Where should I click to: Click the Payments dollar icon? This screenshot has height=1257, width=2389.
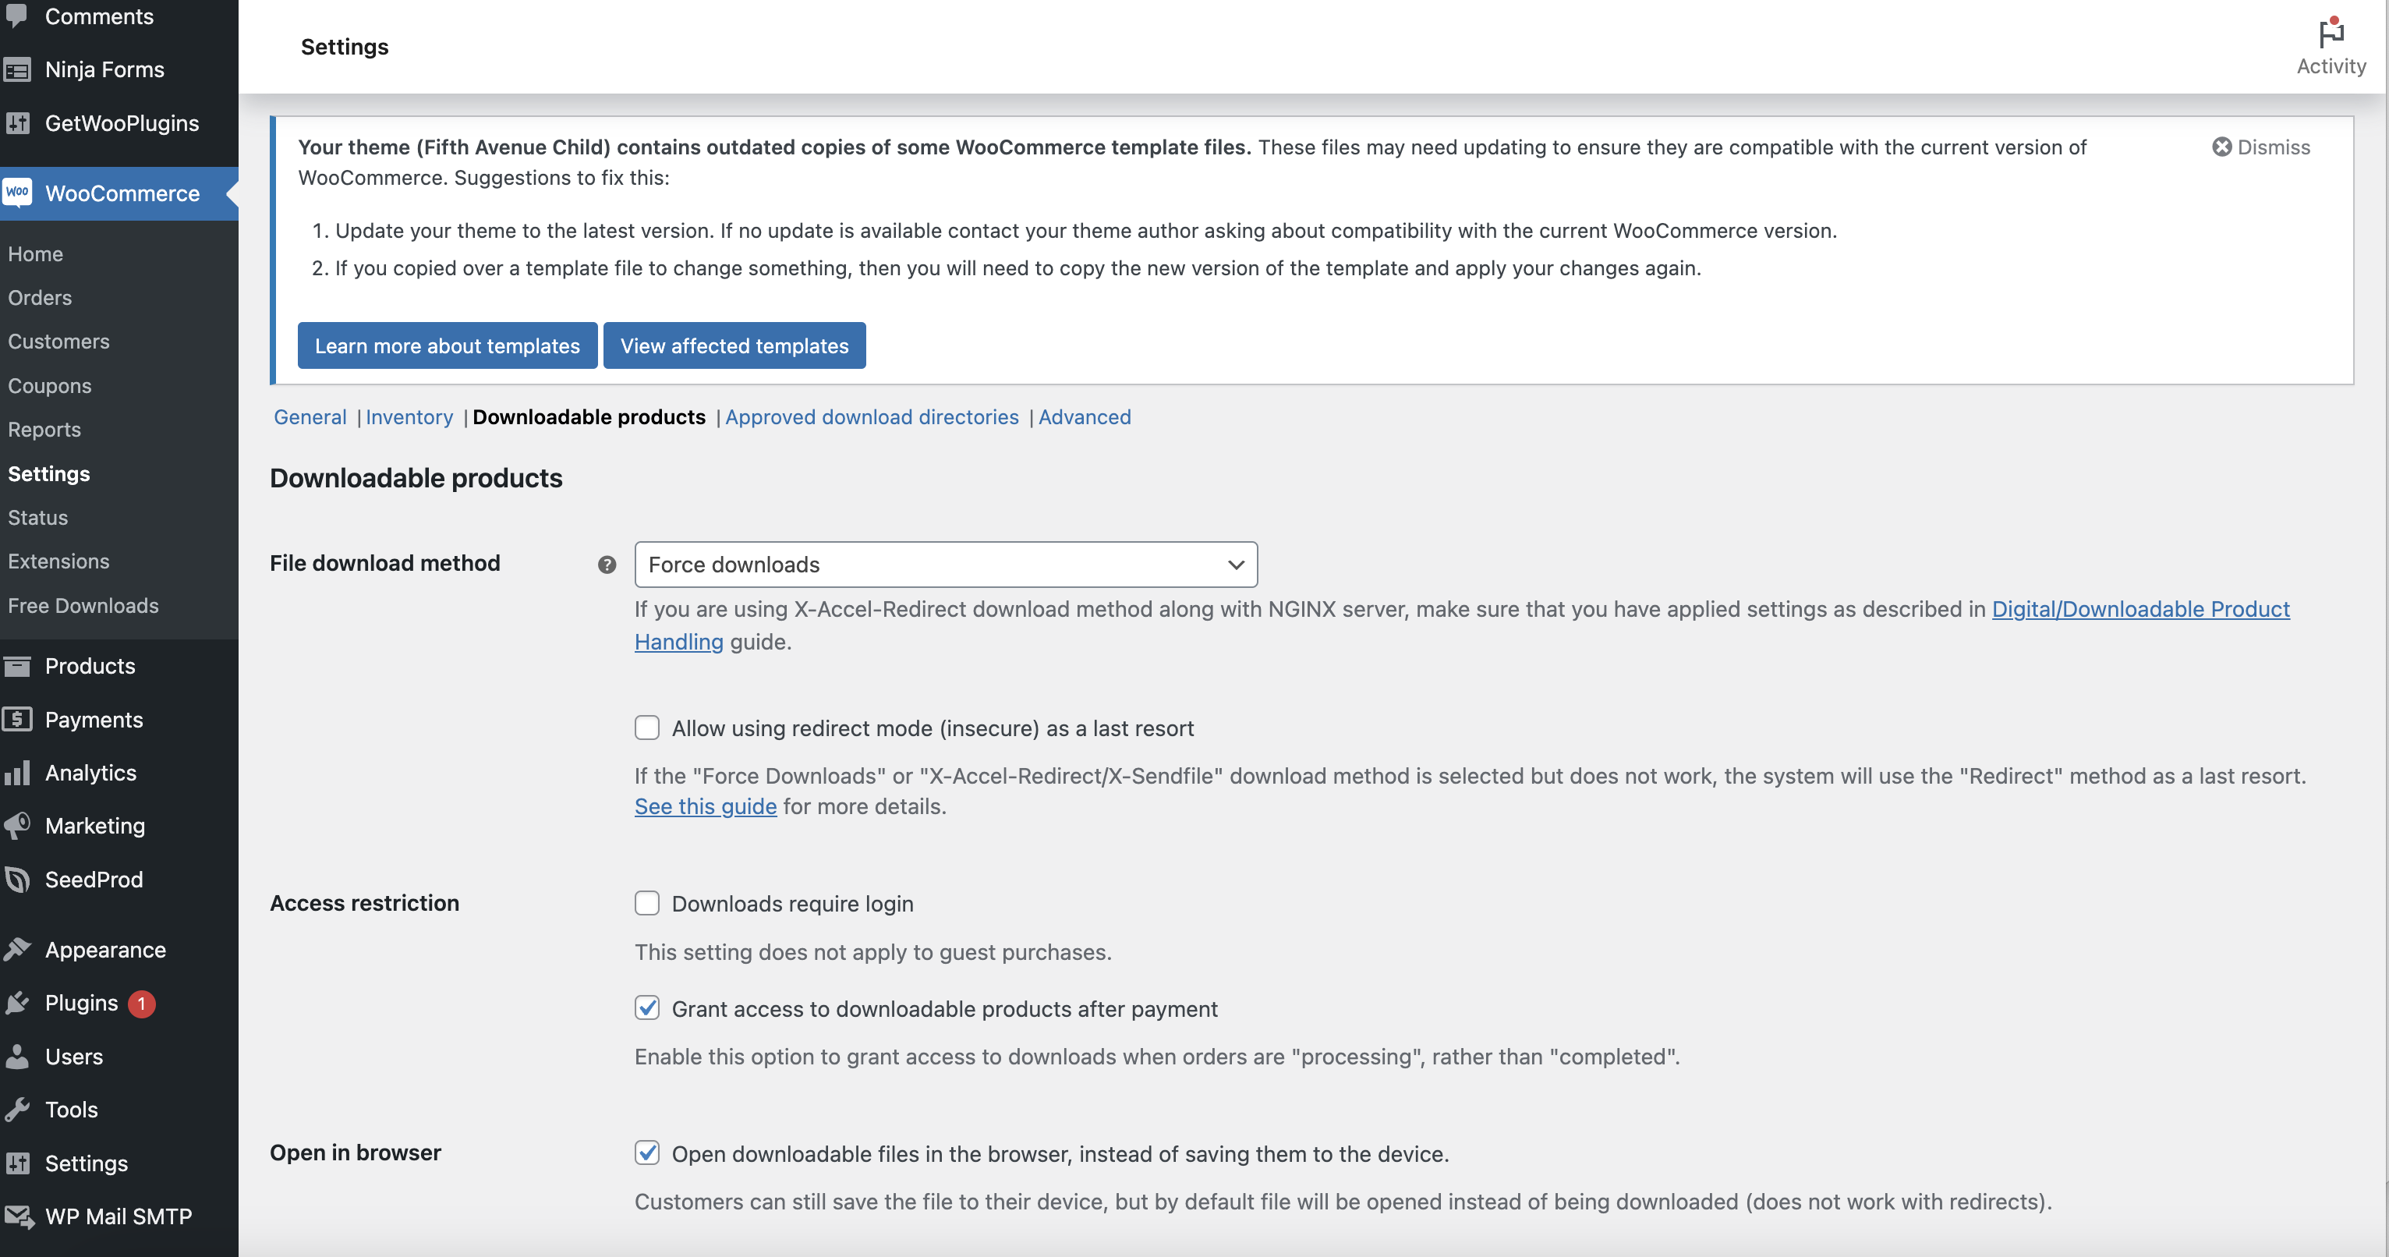(x=16, y=720)
